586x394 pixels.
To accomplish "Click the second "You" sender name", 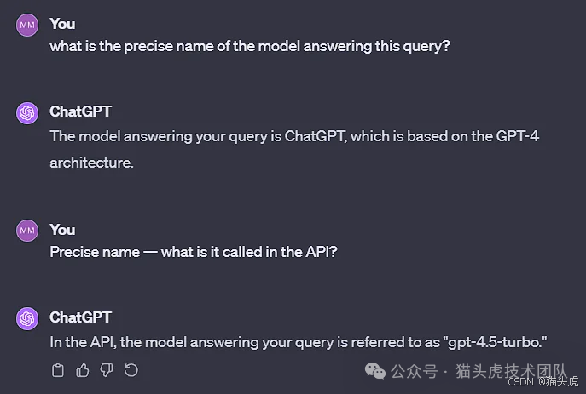I will click(62, 230).
